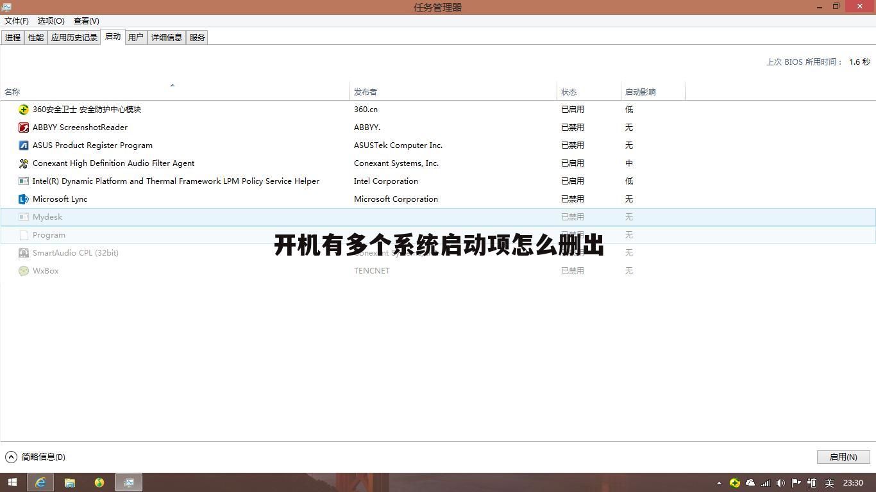Sort by the 名称 column header

tap(175, 91)
